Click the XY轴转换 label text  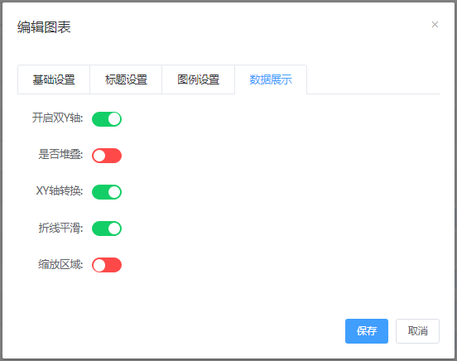click(x=60, y=190)
